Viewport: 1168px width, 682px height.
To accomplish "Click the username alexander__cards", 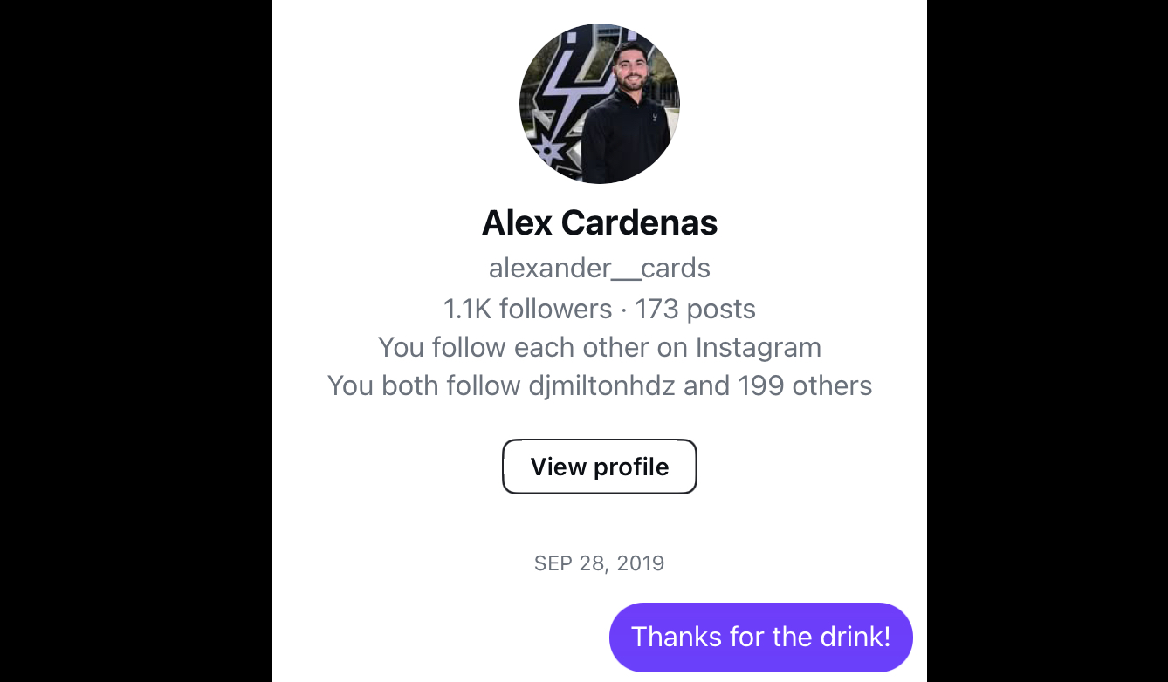I will [x=600, y=268].
